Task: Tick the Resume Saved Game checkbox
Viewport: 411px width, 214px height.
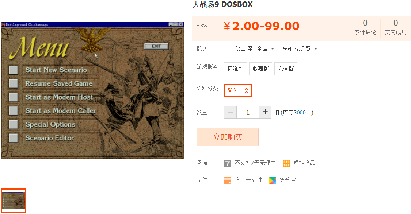Action: (14, 83)
